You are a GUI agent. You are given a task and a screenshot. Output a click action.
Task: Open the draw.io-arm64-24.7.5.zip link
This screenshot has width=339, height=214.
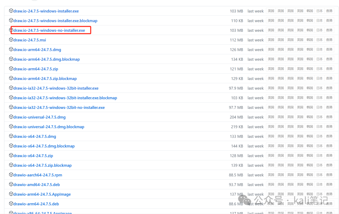point(36,69)
